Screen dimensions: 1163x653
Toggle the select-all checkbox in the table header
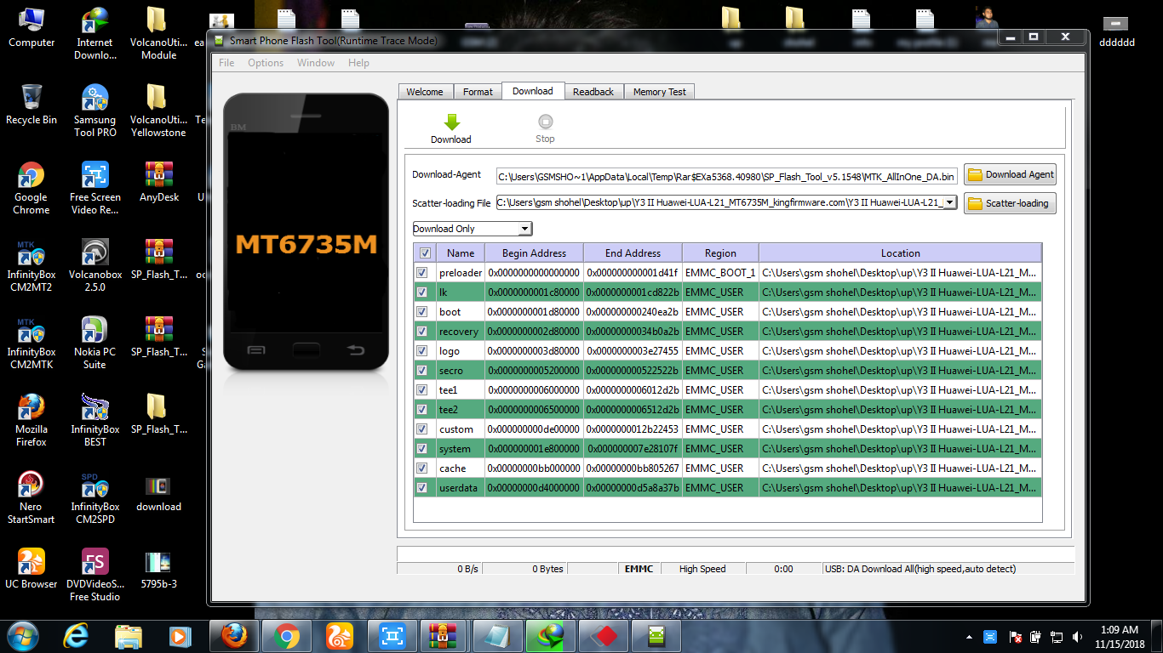pyautogui.click(x=425, y=253)
